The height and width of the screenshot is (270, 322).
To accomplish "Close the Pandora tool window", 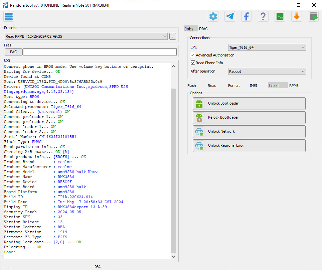I will 314,5.
